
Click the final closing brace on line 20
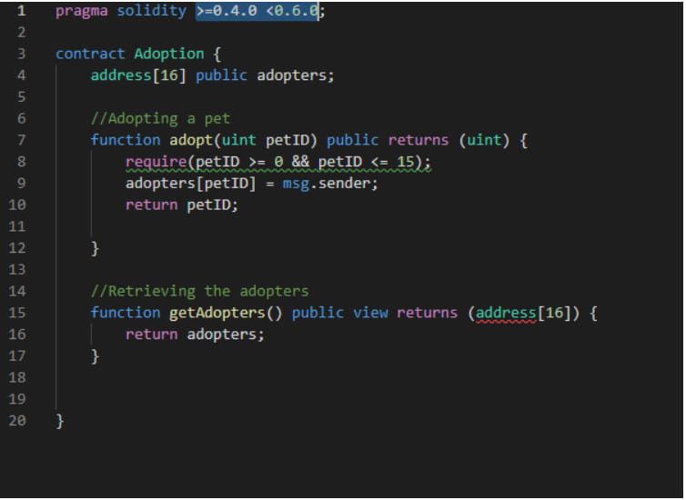(60, 421)
